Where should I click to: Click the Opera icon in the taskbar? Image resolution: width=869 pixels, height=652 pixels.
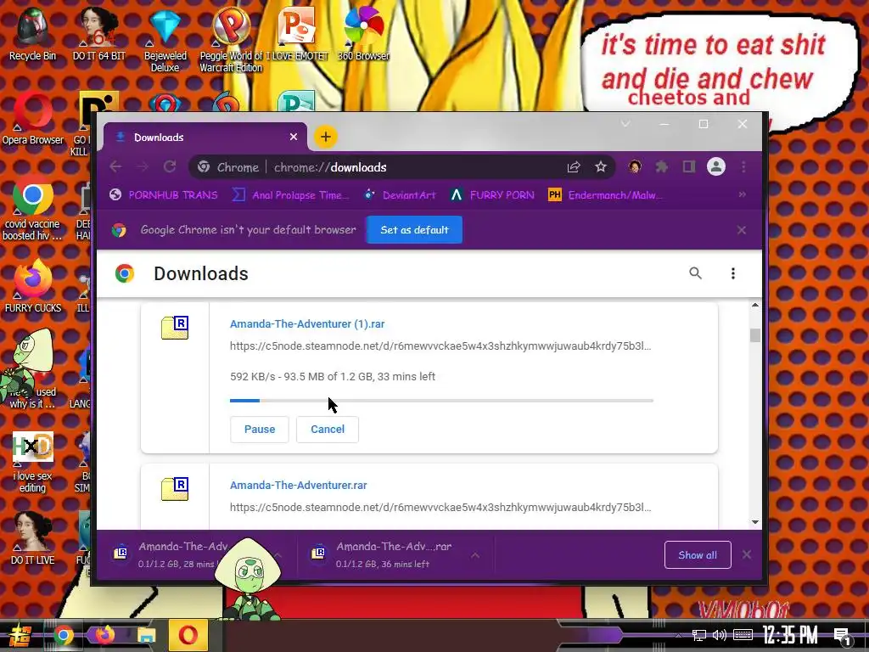point(188,635)
